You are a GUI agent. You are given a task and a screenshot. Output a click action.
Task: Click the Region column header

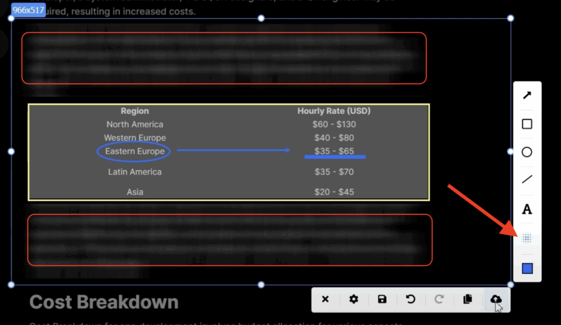click(x=135, y=111)
